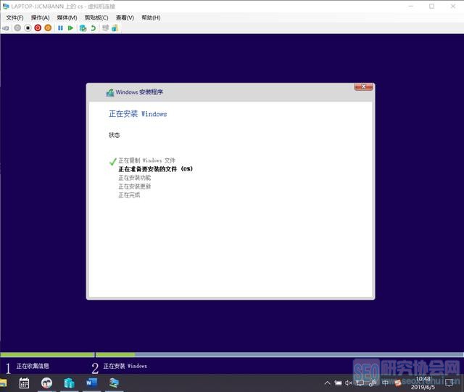This screenshot has height=392, width=464.
Task: Select the 正在准备要安装的文件 (0%) step
Action: point(156,169)
